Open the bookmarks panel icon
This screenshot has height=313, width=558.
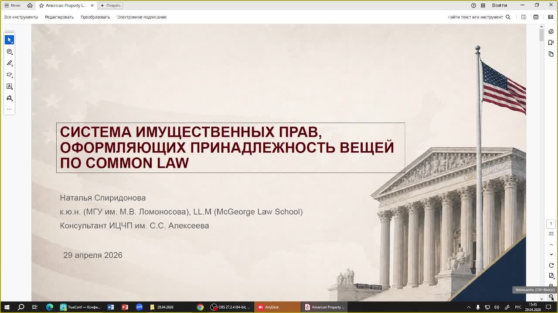551,43
